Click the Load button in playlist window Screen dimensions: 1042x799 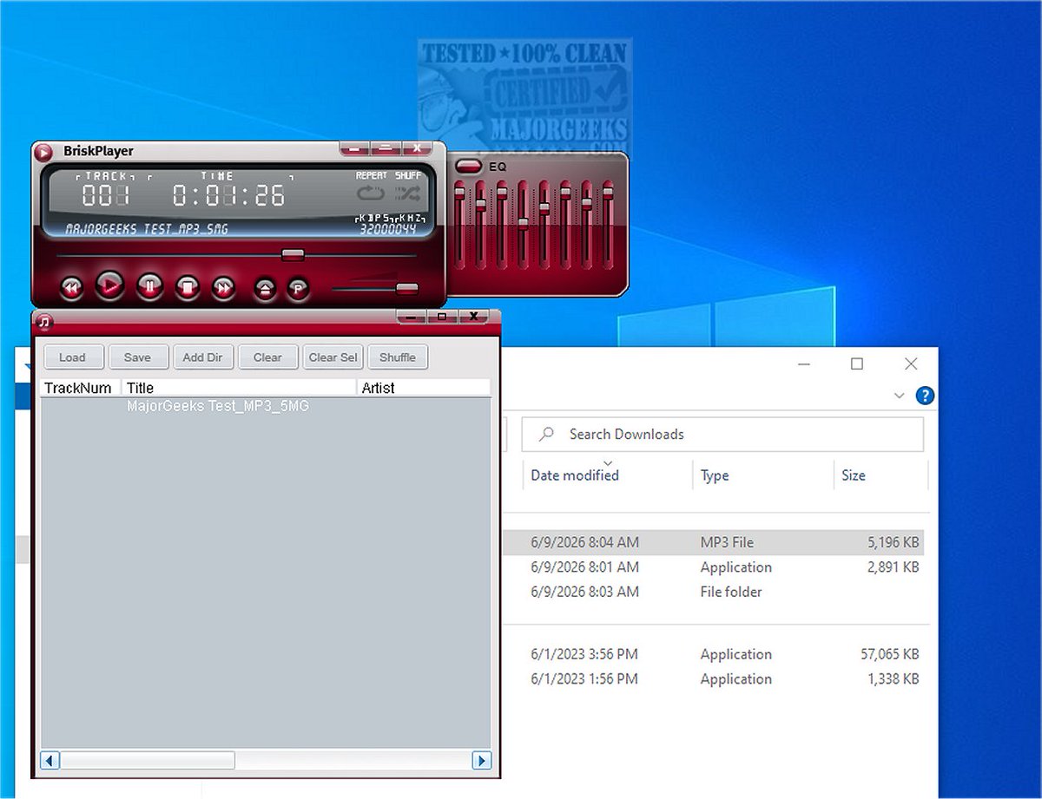click(x=72, y=357)
